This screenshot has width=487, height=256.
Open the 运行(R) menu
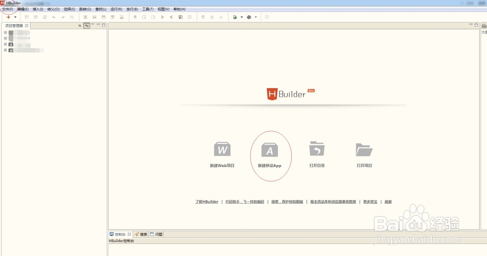[x=116, y=9]
